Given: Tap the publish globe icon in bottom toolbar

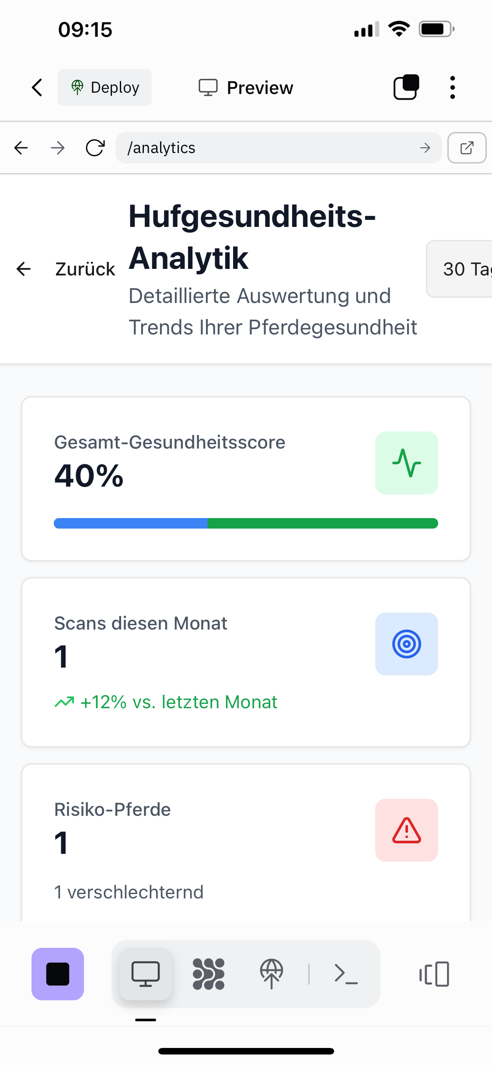Looking at the screenshot, I should 272,974.
